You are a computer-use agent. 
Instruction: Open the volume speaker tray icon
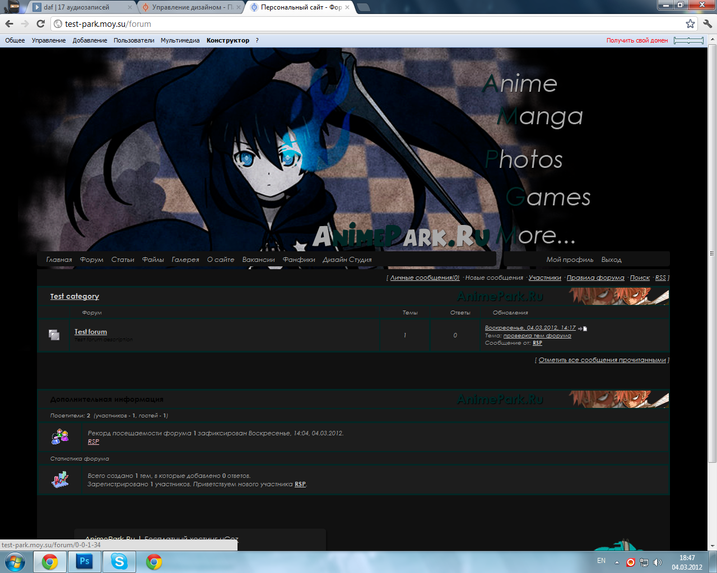pos(658,562)
